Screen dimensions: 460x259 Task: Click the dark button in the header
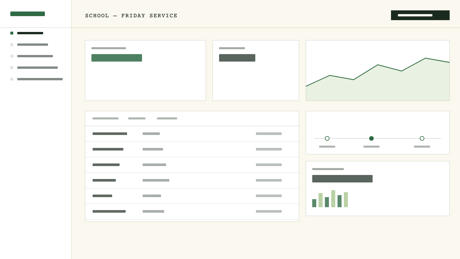coord(420,15)
